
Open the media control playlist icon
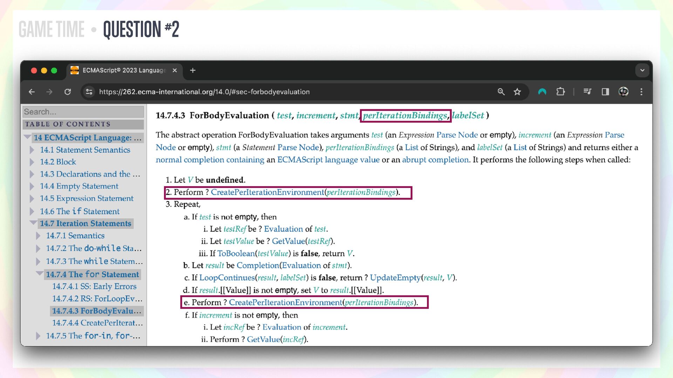(x=587, y=92)
